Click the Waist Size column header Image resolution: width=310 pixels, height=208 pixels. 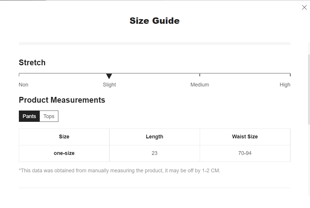click(245, 137)
